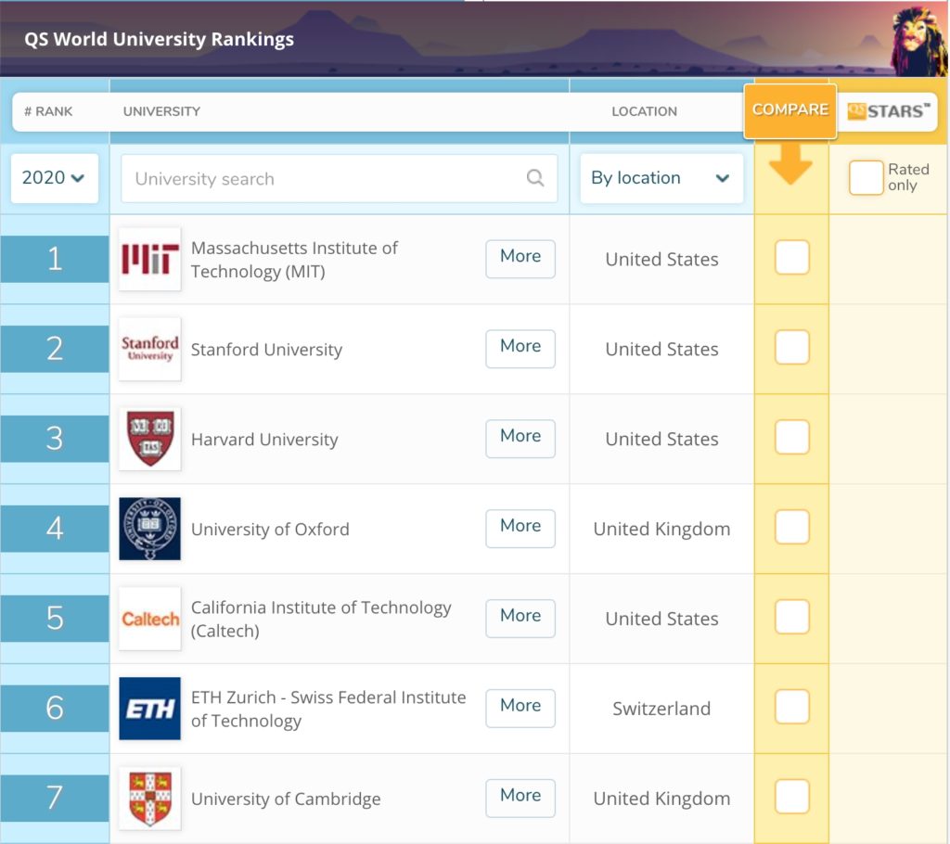Click the University of Cambridge crest logo
Image resolution: width=950 pixels, height=844 pixels.
tap(149, 798)
